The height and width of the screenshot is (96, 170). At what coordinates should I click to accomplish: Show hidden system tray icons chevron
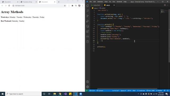pos(138,94)
